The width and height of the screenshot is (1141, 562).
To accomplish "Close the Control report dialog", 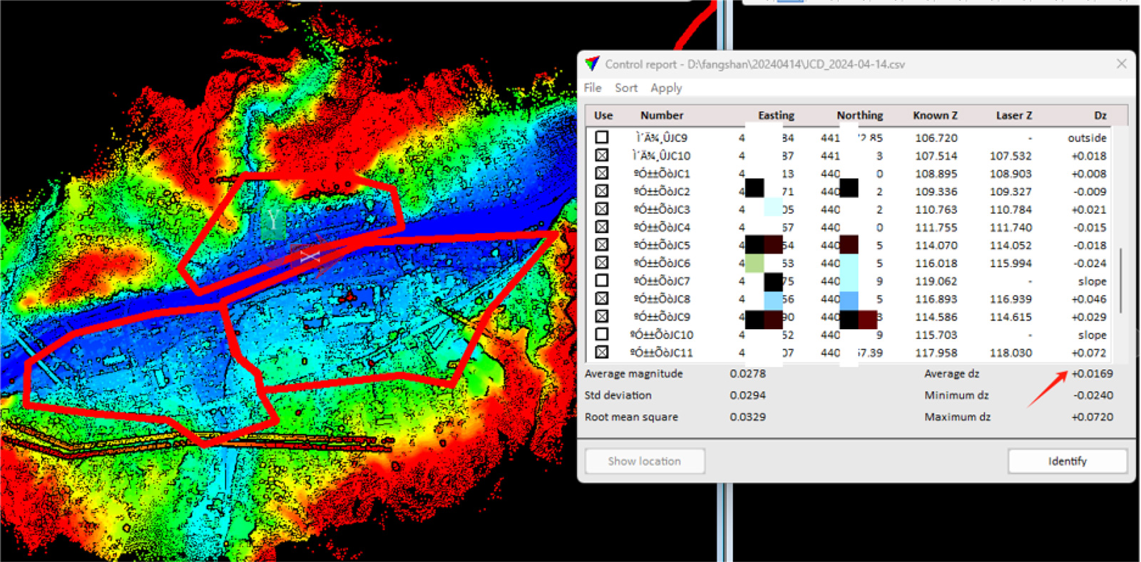I will 1121,64.
